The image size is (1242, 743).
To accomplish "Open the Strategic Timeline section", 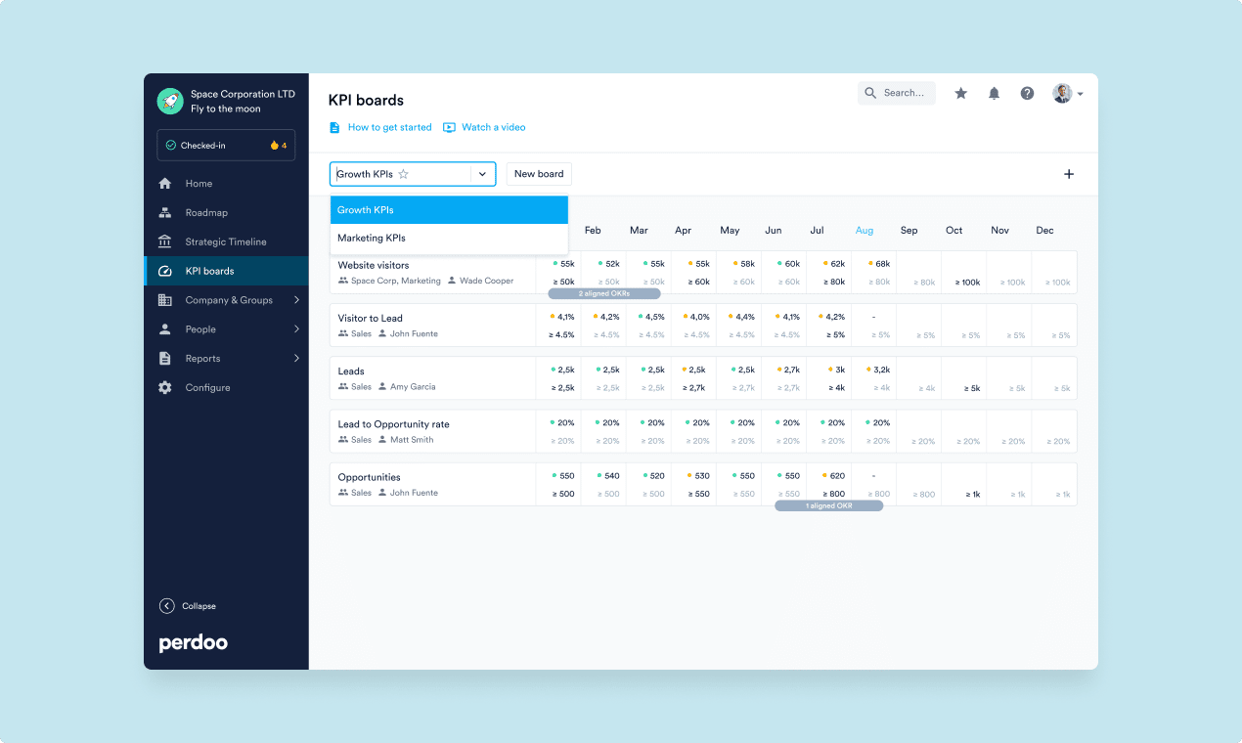I will coord(166,241).
